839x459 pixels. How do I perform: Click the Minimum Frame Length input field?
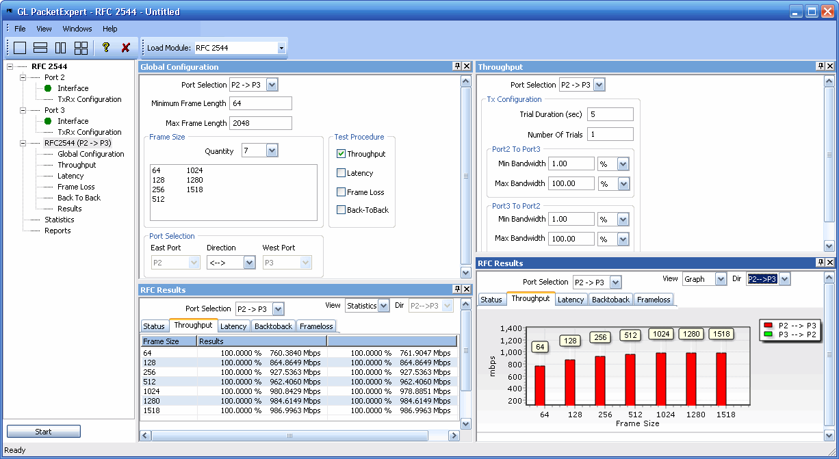(261, 103)
